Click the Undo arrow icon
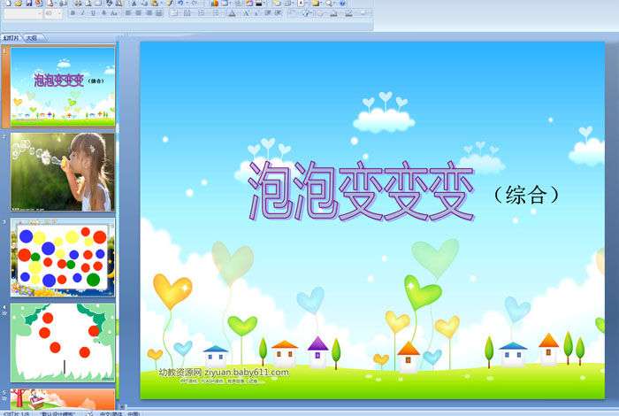The image size is (619, 416). [180, 4]
